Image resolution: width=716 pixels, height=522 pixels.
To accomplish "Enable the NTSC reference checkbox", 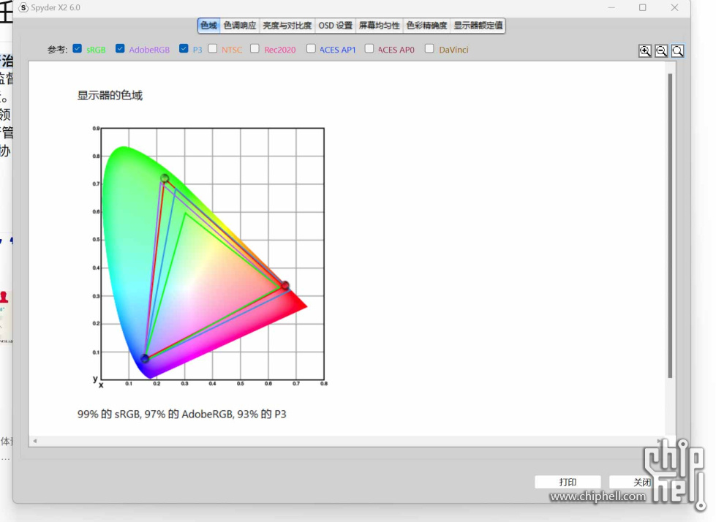I will point(213,49).
